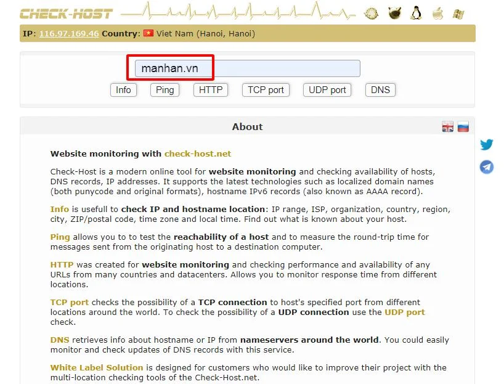The height and width of the screenshot is (384, 504).
Task: Click the TCP port button
Action: [266, 90]
